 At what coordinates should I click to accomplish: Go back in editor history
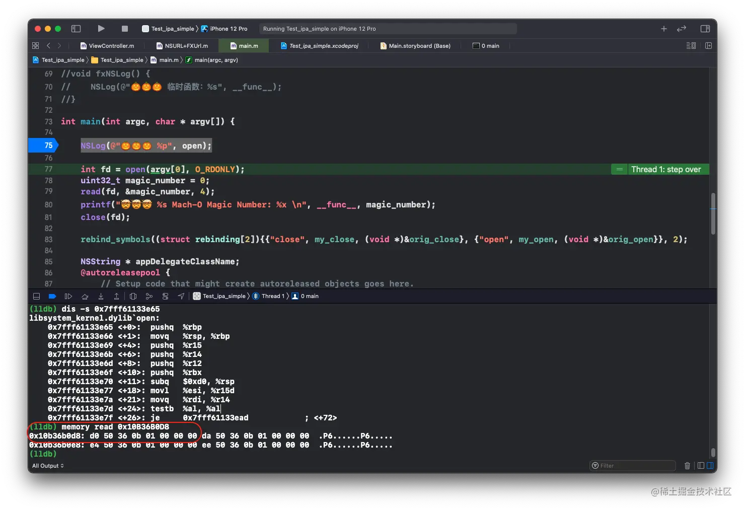[x=48, y=45]
